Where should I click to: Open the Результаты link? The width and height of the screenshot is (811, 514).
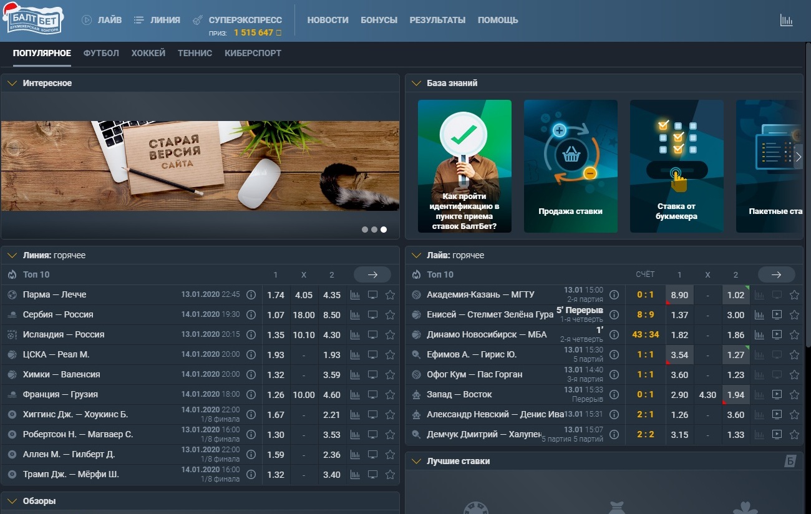click(x=437, y=20)
